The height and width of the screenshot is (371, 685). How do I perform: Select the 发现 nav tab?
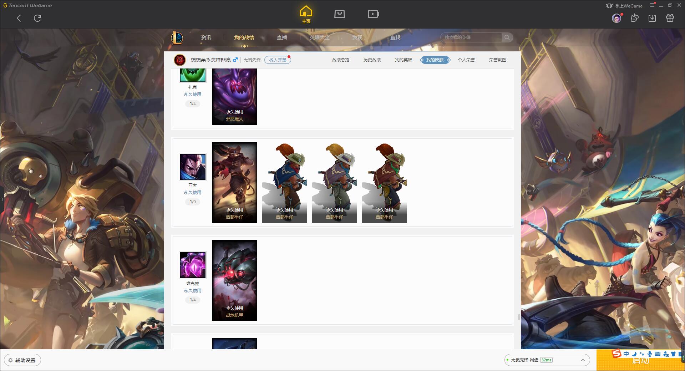[x=357, y=37]
